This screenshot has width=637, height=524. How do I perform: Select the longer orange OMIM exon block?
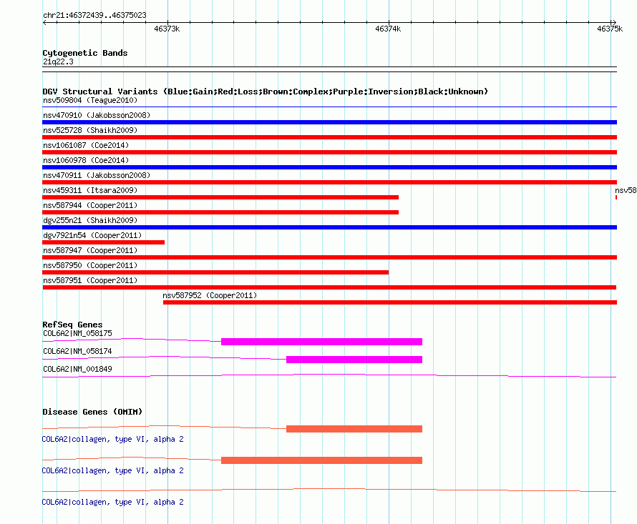pos(322,460)
